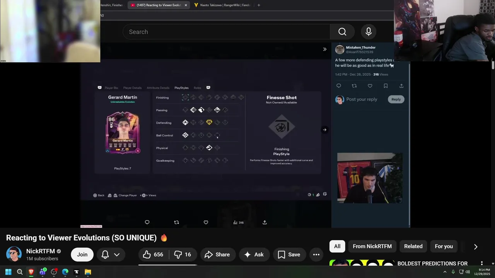This screenshot has width=495, height=278.
Task: Open the Ask AI button
Action: point(254,254)
